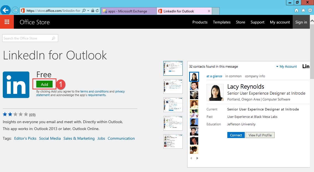
Task: Click the blue Connect button
Action: 236,135
